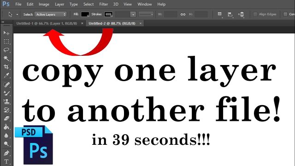Open the tool preset picker arrow
Screen dimensions: 295x166
(x=17, y=14)
